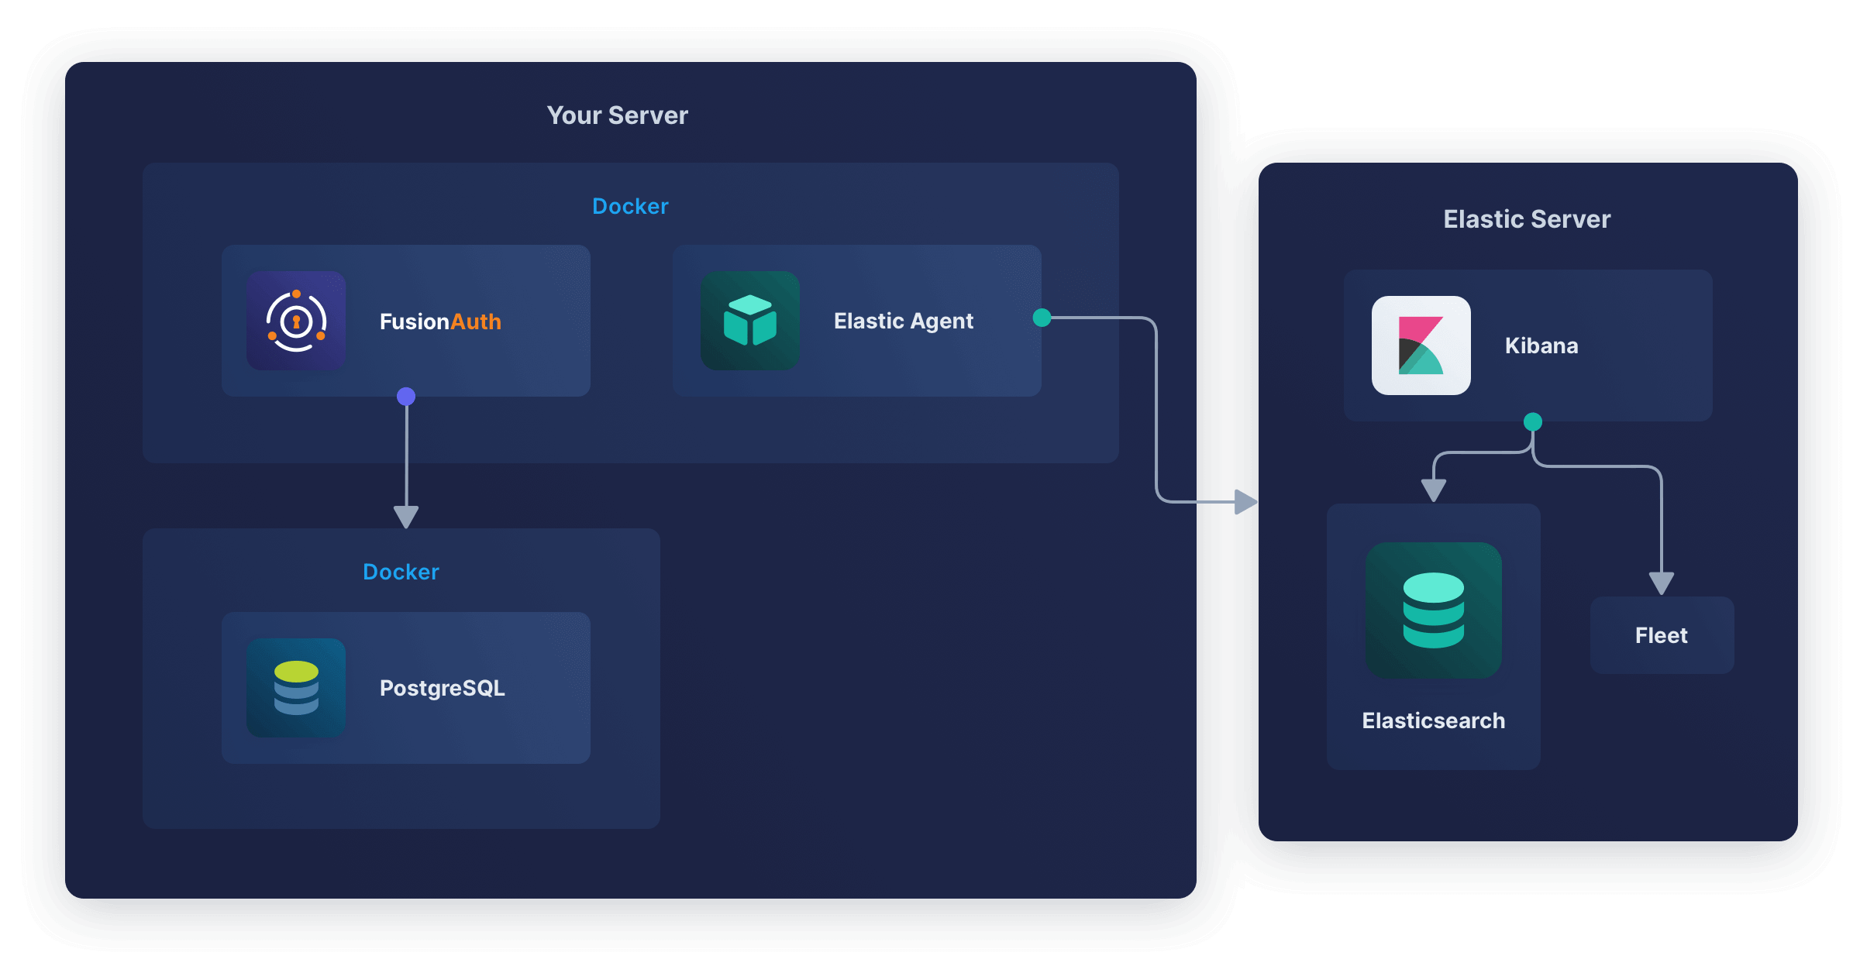The height and width of the screenshot is (973, 1860).
Task: Click the PostgreSQL database icon
Action: tap(296, 688)
